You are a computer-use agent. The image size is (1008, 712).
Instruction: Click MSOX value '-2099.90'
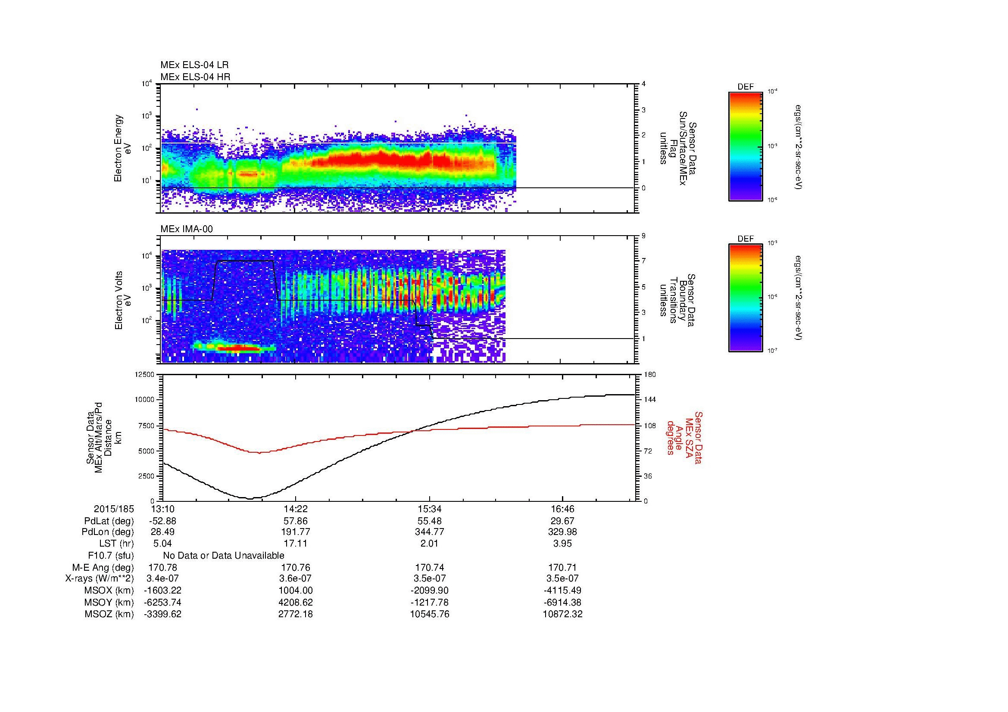[x=429, y=591]
